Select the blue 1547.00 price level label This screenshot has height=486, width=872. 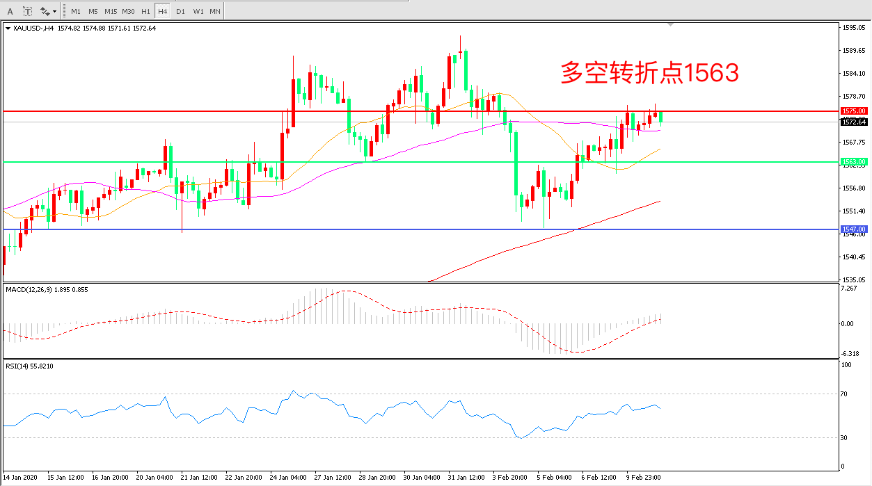pyautogui.click(x=854, y=229)
